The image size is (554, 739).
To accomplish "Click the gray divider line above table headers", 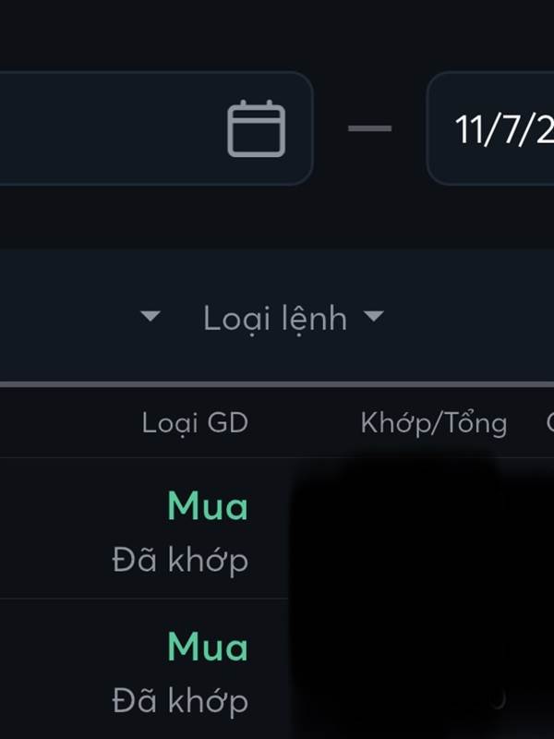I will click(277, 384).
